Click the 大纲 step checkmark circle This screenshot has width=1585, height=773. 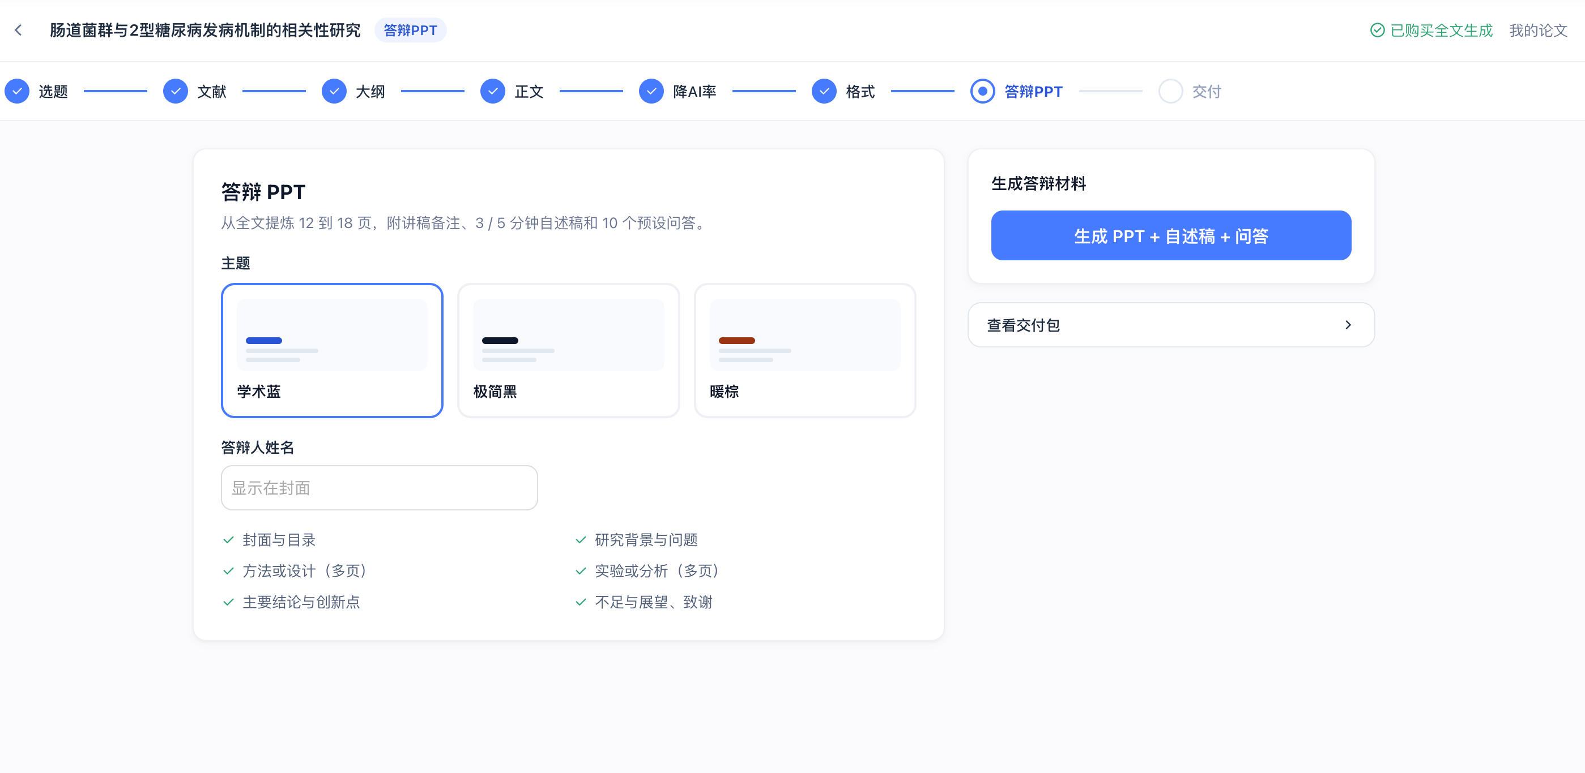(334, 92)
